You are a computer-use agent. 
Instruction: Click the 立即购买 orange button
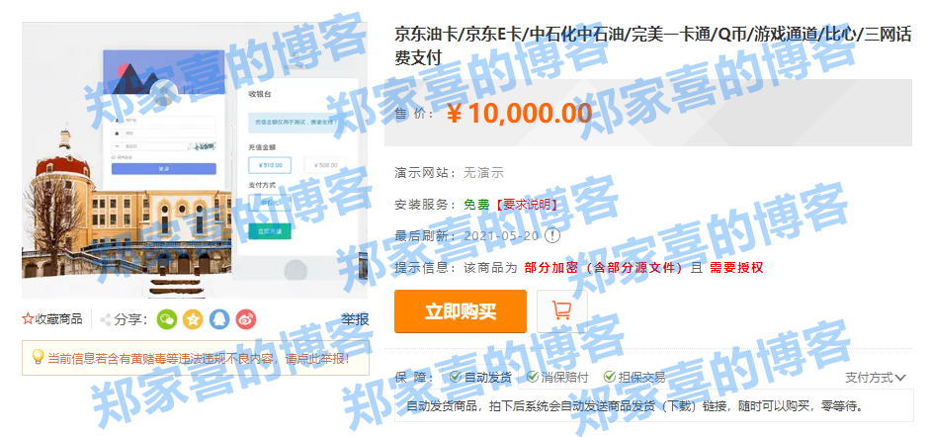pos(461,311)
